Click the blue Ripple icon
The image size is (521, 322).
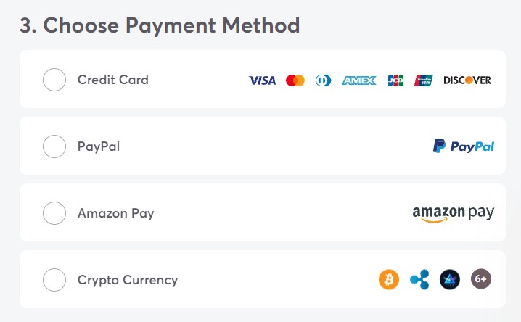coord(419,279)
